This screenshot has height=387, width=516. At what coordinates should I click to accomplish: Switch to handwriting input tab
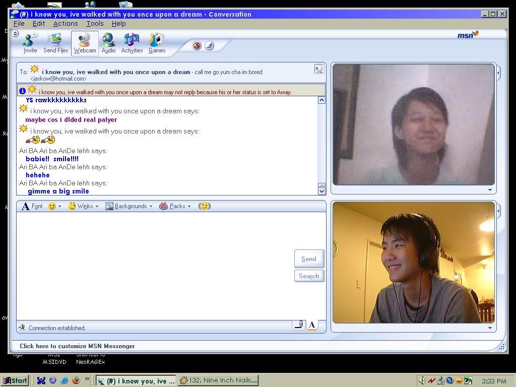click(x=299, y=325)
